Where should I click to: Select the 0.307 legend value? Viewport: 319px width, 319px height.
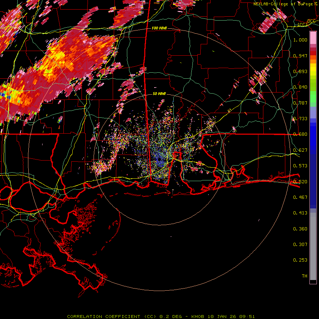(x=300, y=245)
